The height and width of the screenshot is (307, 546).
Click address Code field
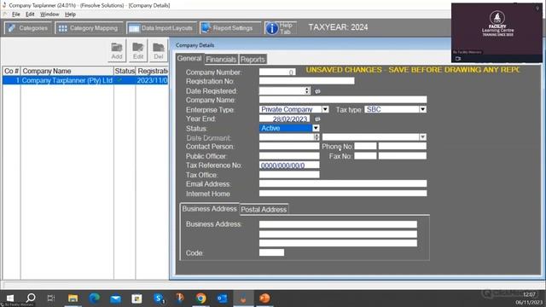271,252
